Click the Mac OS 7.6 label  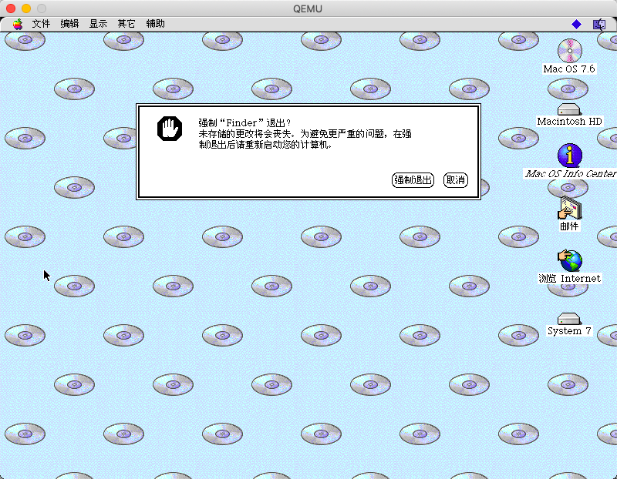coord(569,69)
